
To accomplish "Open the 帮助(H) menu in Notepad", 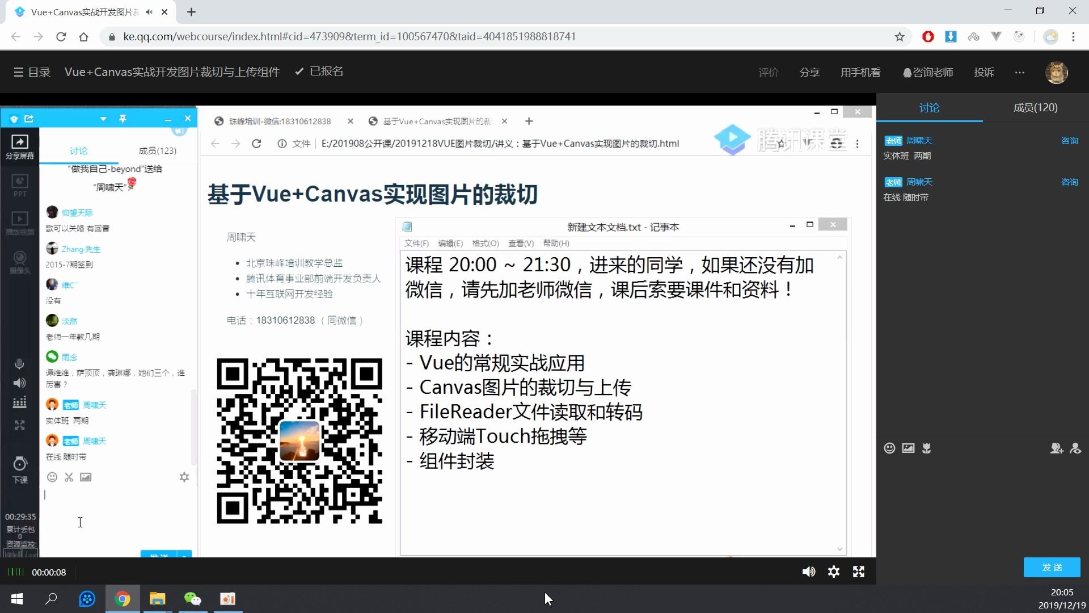I will (x=556, y=243).
